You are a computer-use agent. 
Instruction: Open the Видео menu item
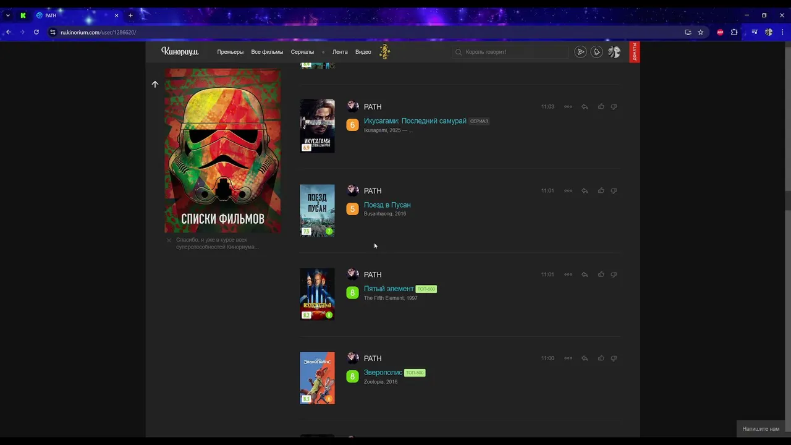point(363,52)
